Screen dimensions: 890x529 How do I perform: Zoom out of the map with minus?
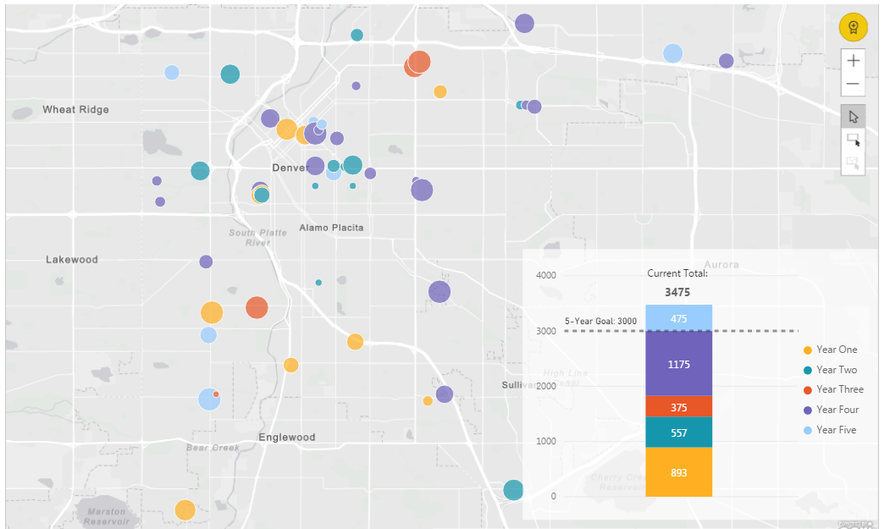tap(853, 84)
